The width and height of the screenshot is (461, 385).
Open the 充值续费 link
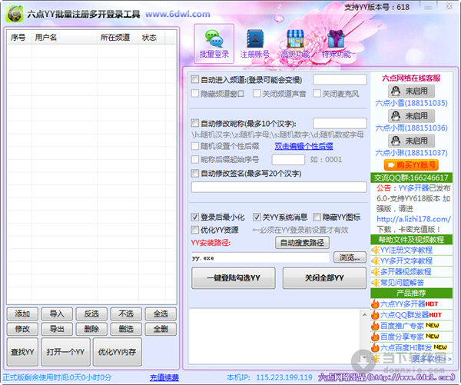164,377
